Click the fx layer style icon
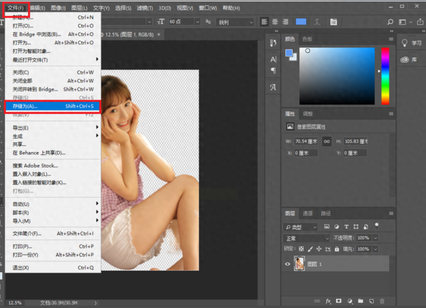Screen dimensions: 426x308 pos(328,301)
